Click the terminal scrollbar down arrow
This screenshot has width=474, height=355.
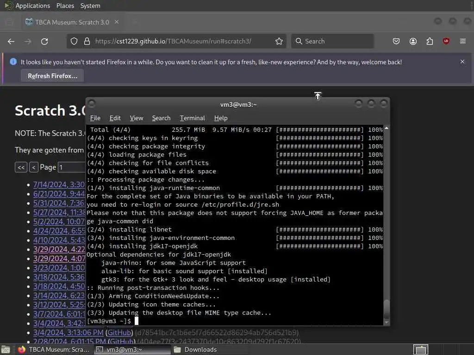(387, 322)
